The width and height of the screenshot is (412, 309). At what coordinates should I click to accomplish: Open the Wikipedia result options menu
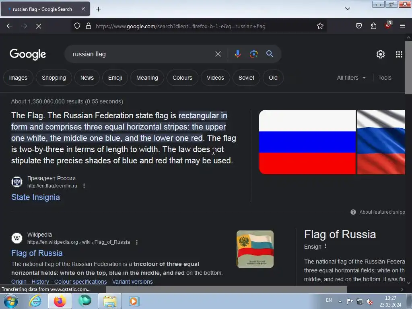pyautogui.click(x=137, y=242)
